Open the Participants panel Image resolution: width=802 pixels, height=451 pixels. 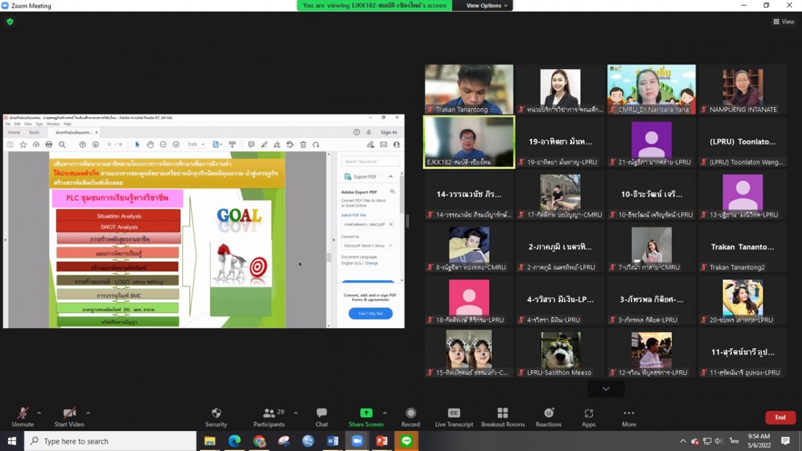click(x=269, y=414)
